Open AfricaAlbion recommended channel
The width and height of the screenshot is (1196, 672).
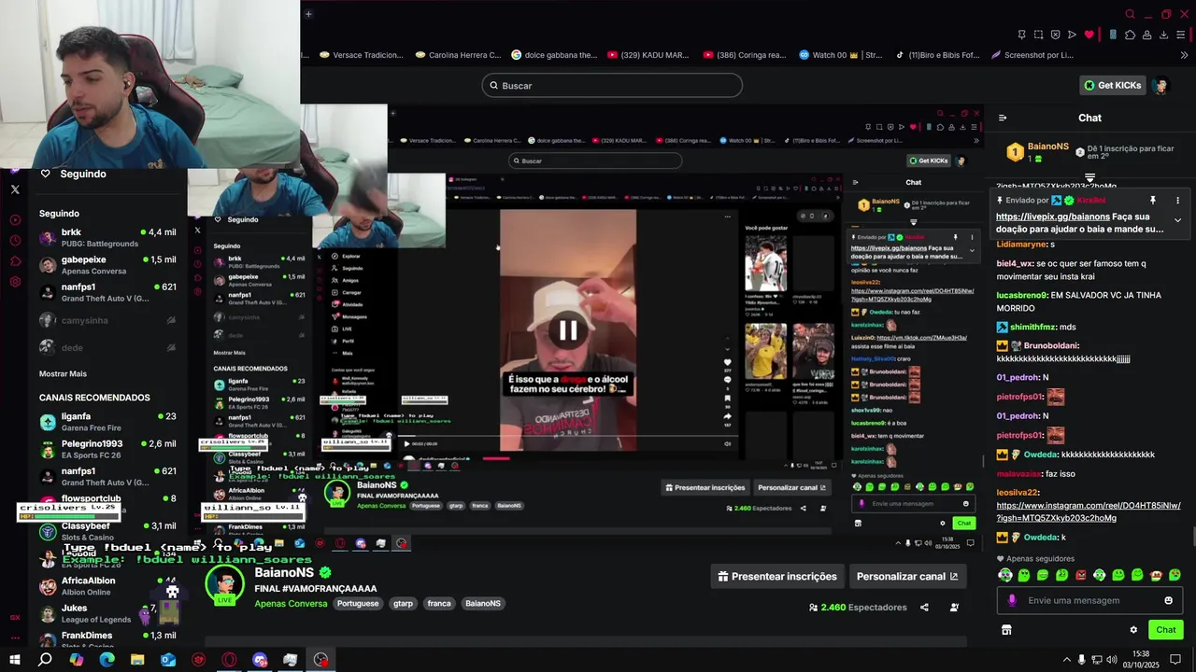point(107,585)
